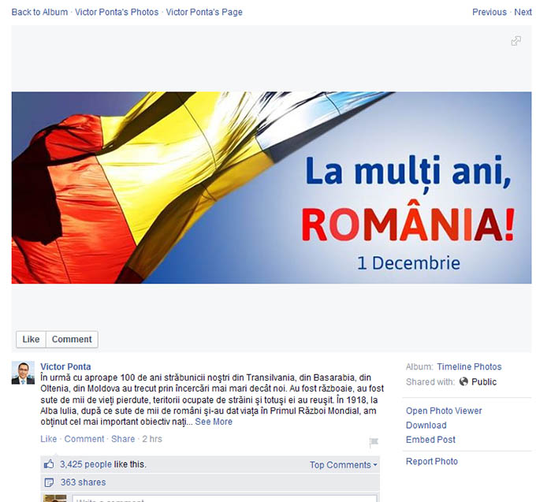Open the Timeline Photos album

tap(469, 366)
